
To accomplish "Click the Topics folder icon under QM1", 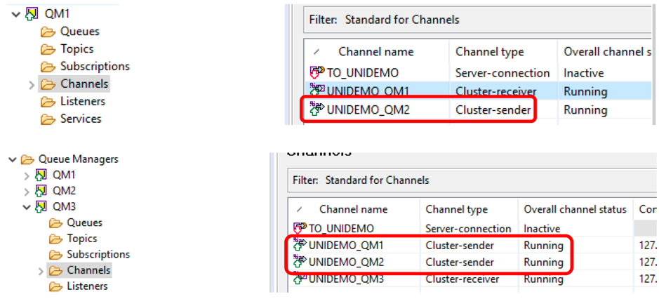I will [x=48, y=49].
